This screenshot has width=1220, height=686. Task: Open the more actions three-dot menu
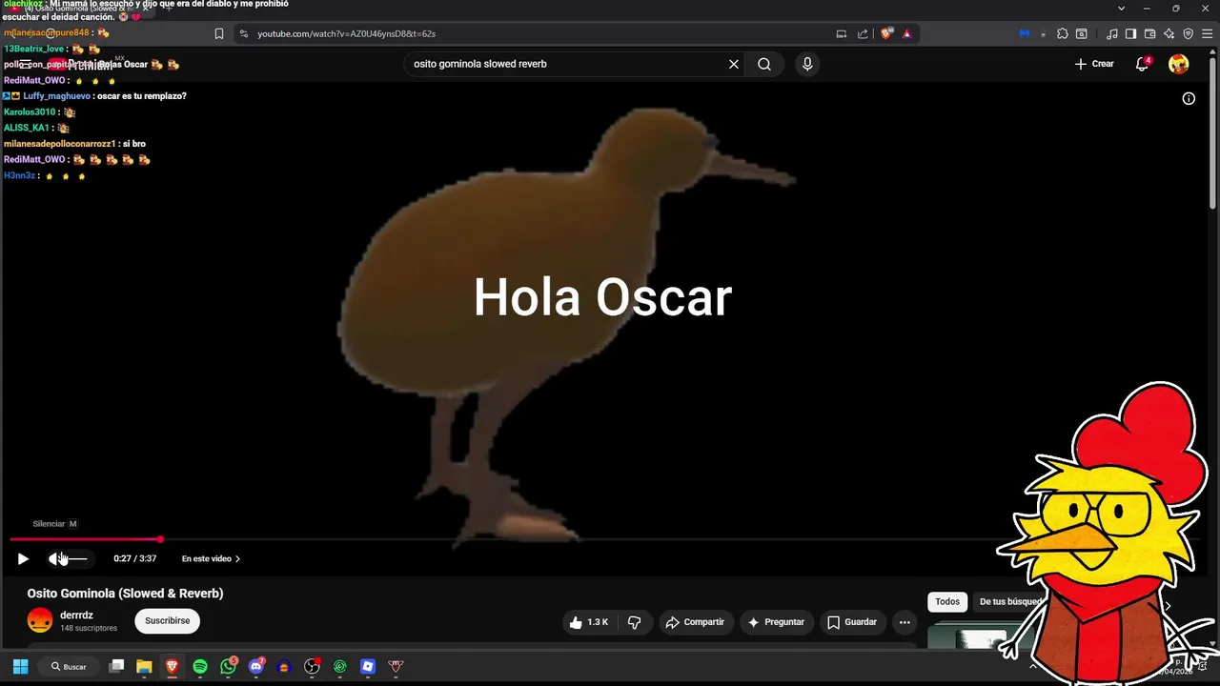click(905, 622)
